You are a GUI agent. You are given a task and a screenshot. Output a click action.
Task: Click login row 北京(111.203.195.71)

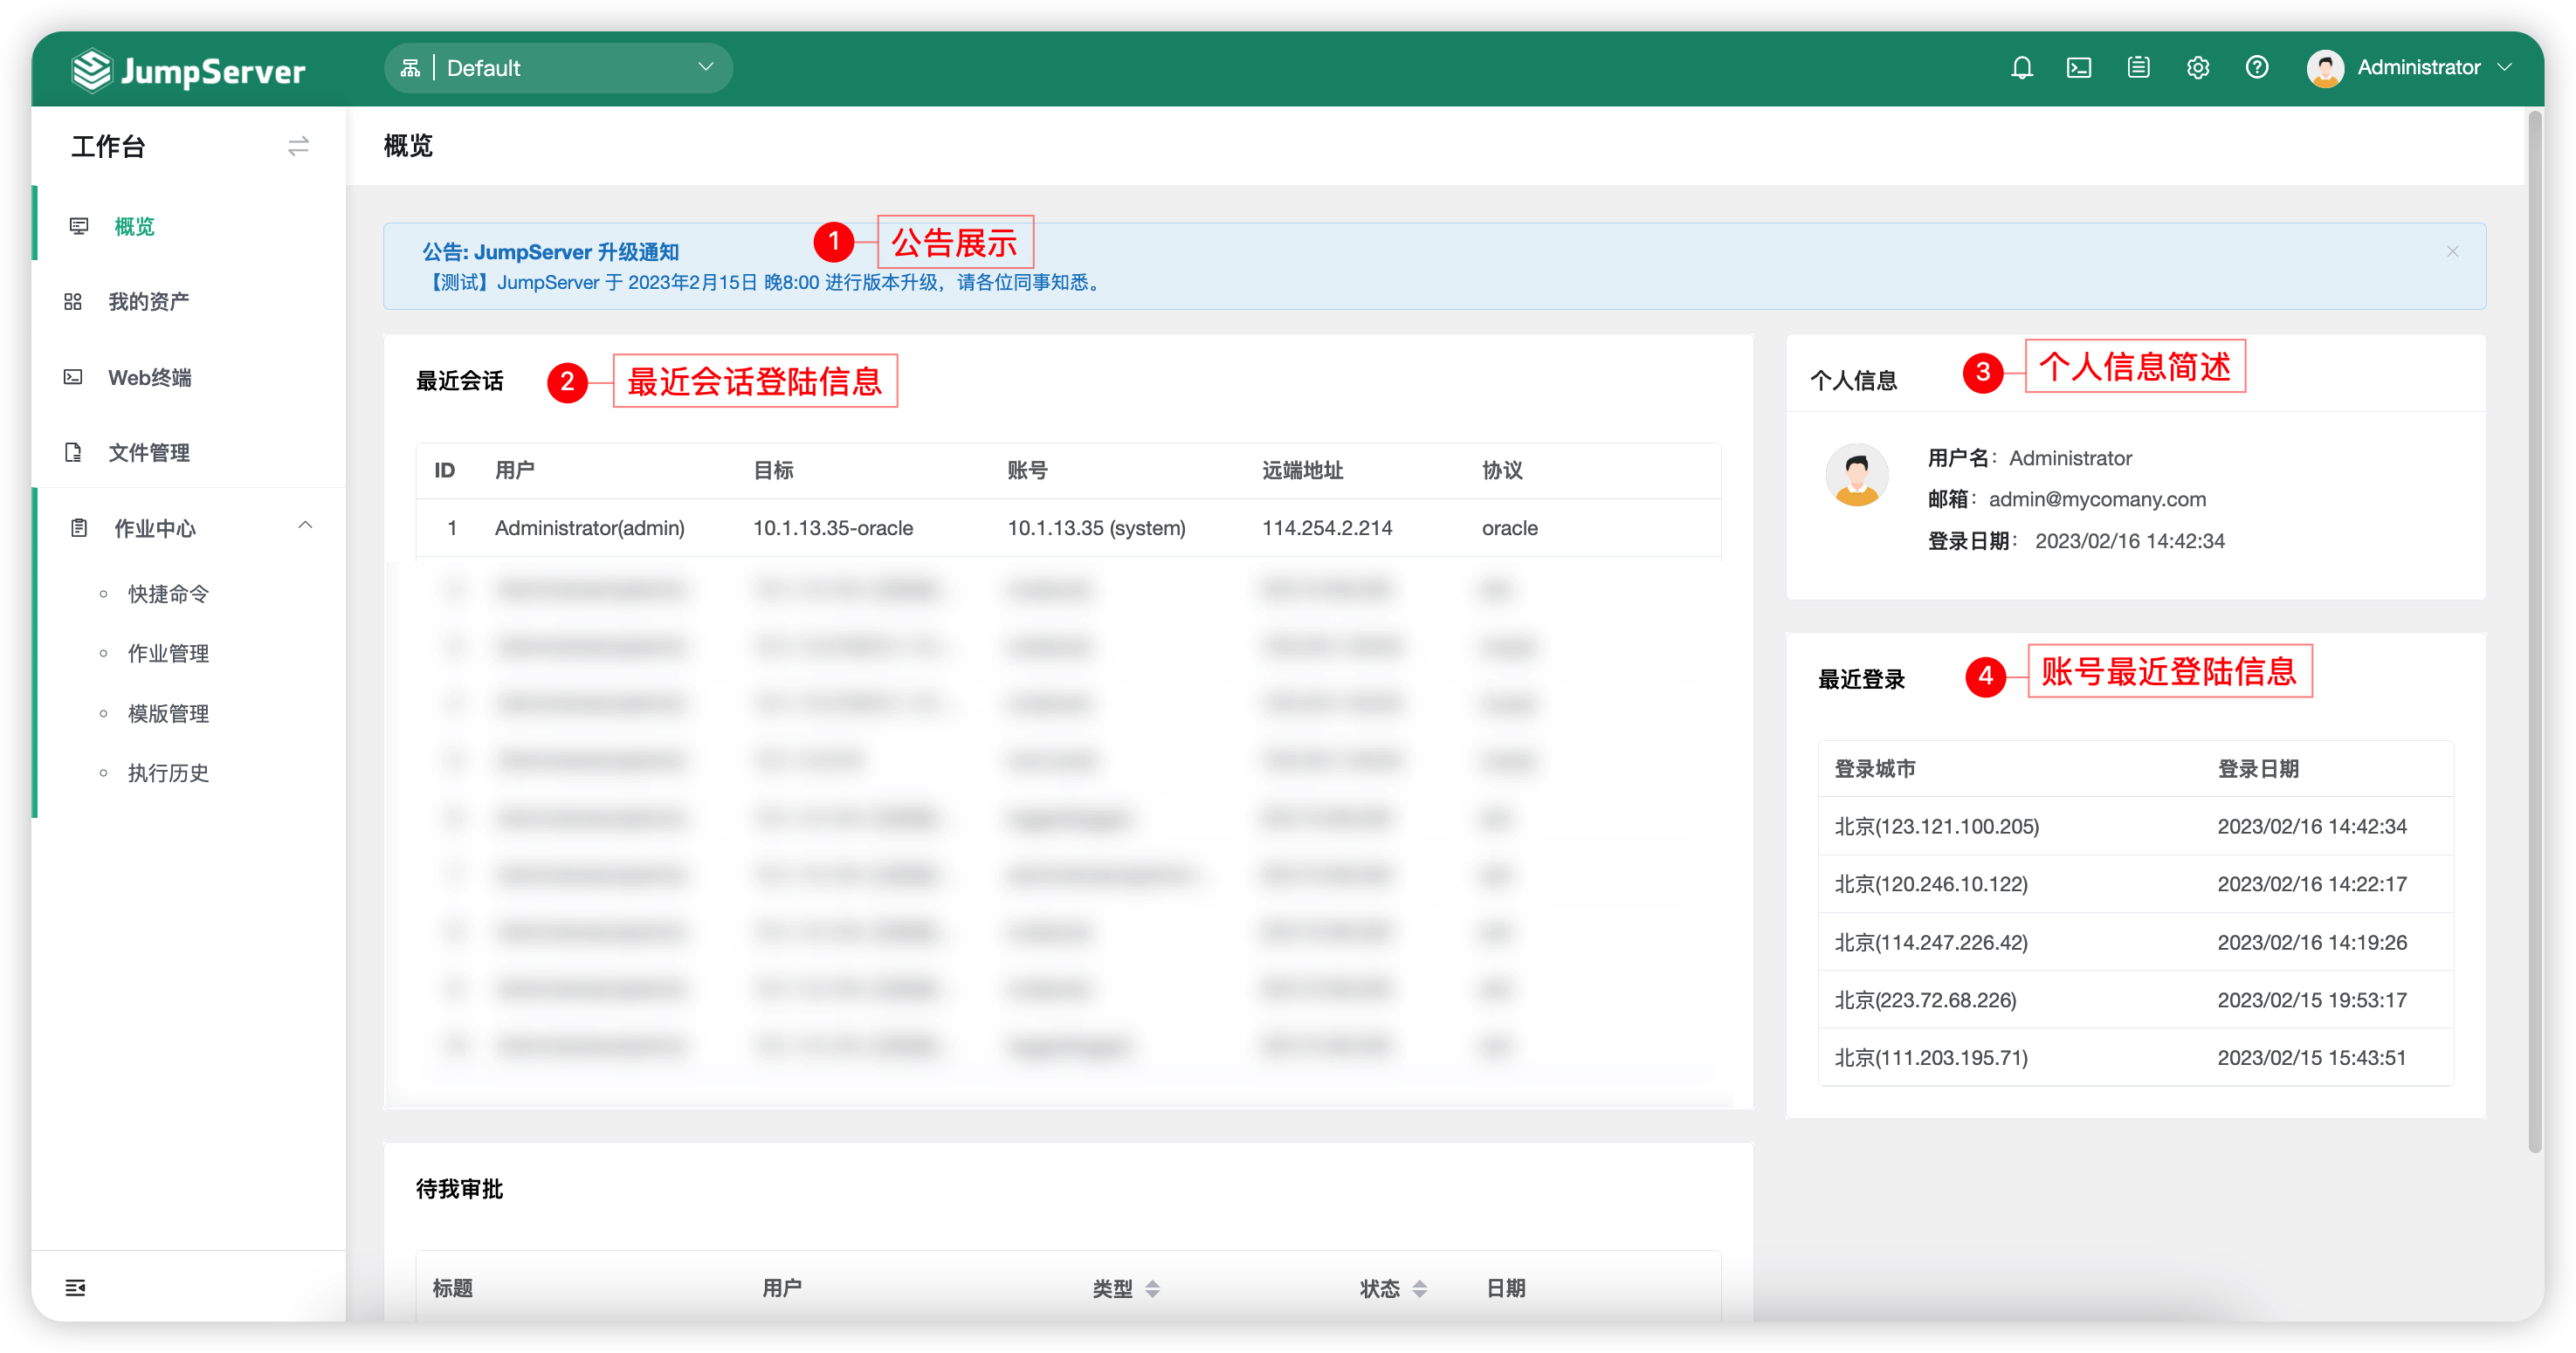[x=2135, y=1057]
